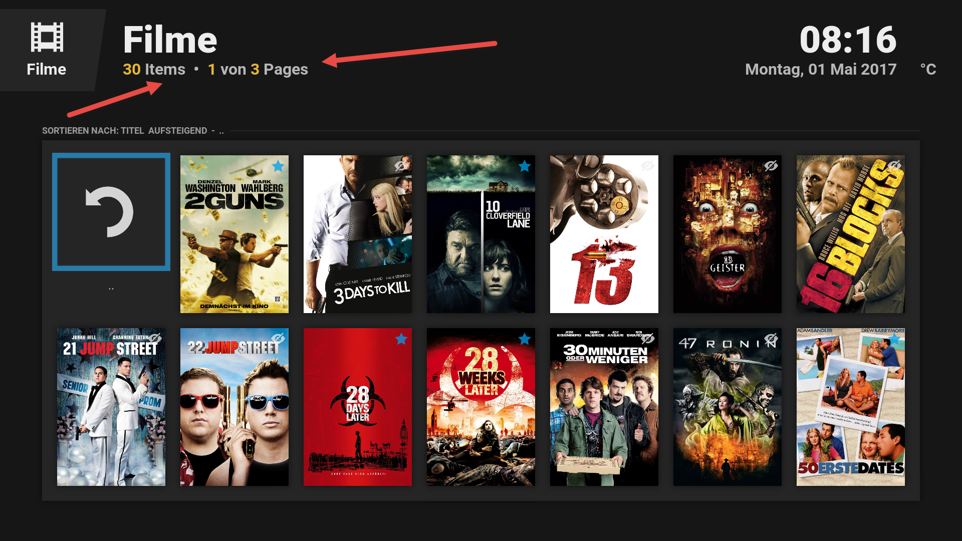962x541 pixels.
Task: Click unwatched eye icon on 13 poster
Action: tap(647, 166)
